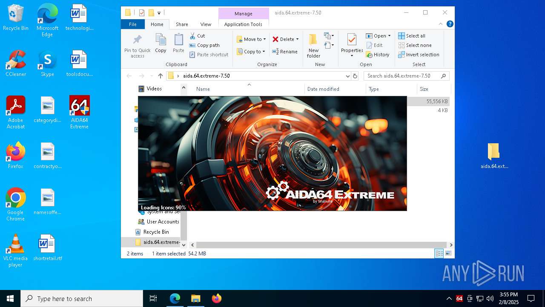Open Task View on taskbar
The height and width of the screenshot is (307, 545).
[153, 298]
